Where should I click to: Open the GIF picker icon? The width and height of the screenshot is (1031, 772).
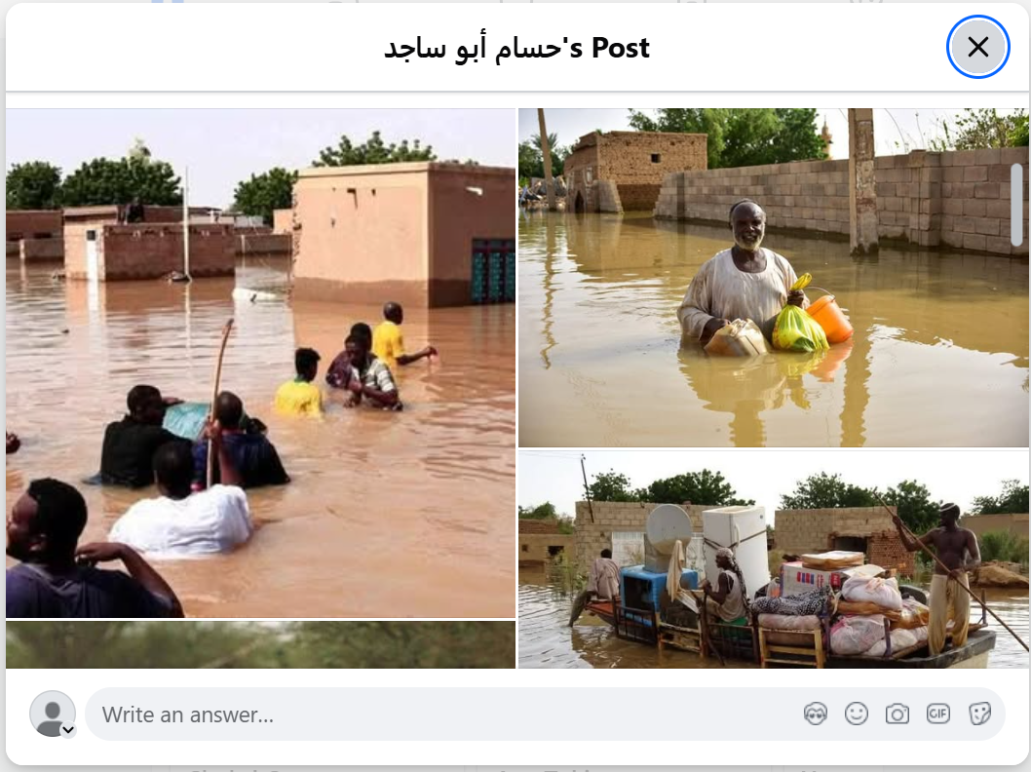tap(937, 714)
